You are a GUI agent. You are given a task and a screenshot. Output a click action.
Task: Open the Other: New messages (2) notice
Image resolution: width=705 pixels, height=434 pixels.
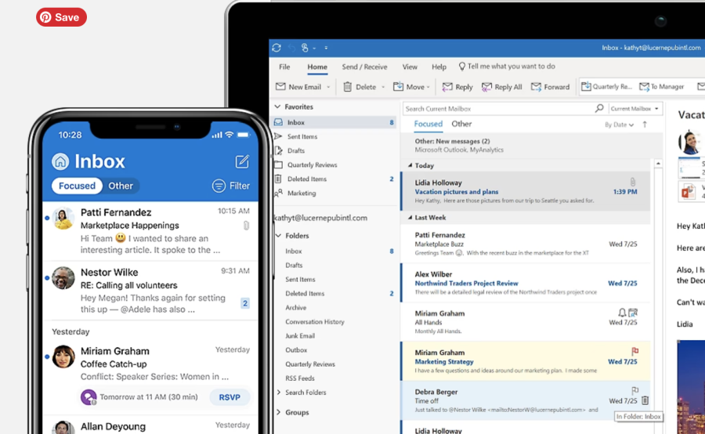point(525,145)
